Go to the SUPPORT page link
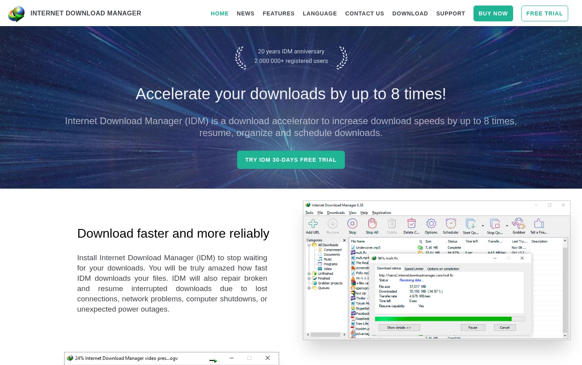This screenshot has width=582, height=365. 451,13
